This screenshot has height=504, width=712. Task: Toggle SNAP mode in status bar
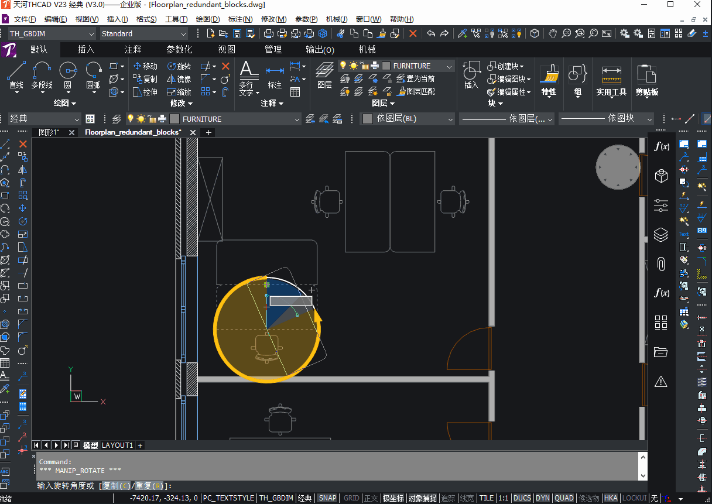tap(327, 498)
